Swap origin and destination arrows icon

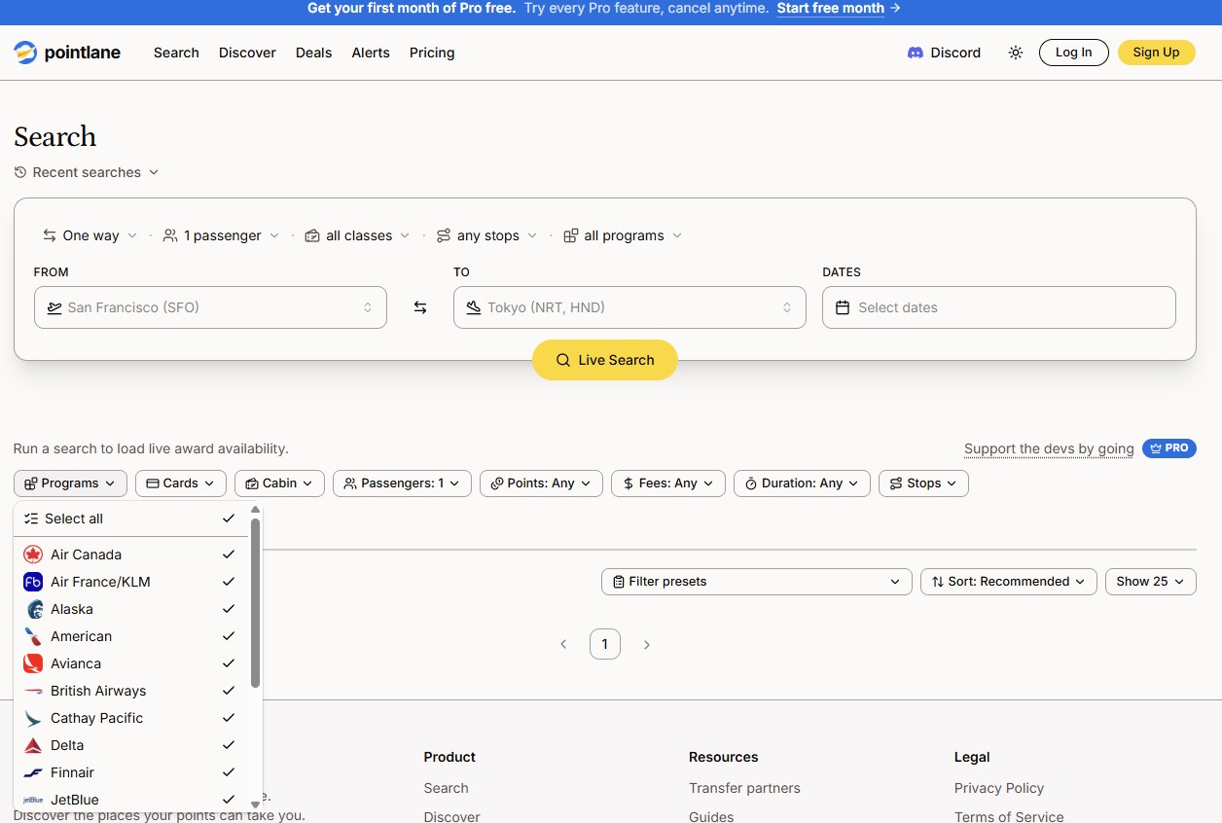420,307
